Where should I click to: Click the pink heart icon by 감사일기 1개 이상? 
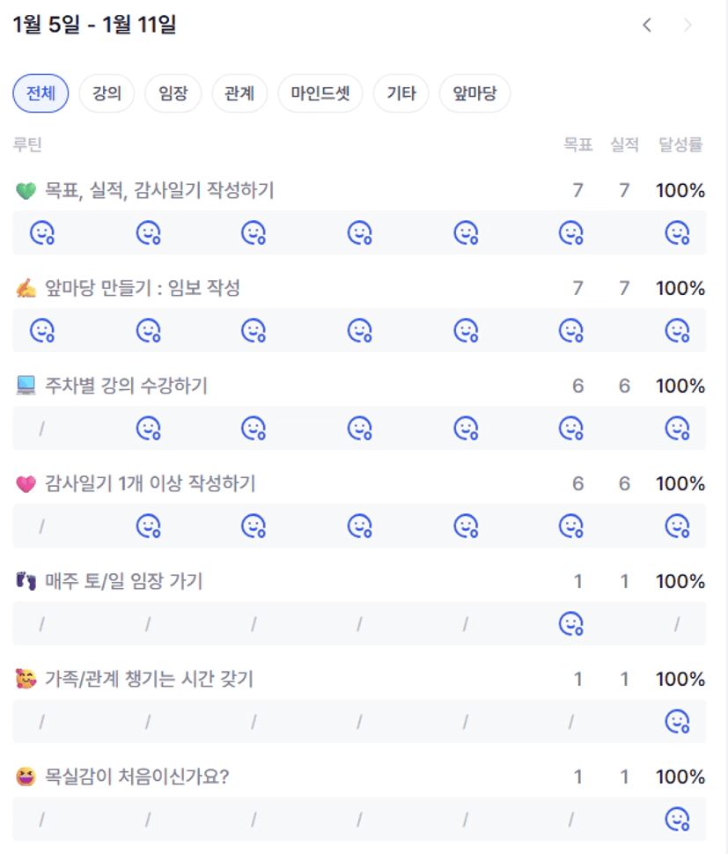pyautogui.click(x=26, y=483)
